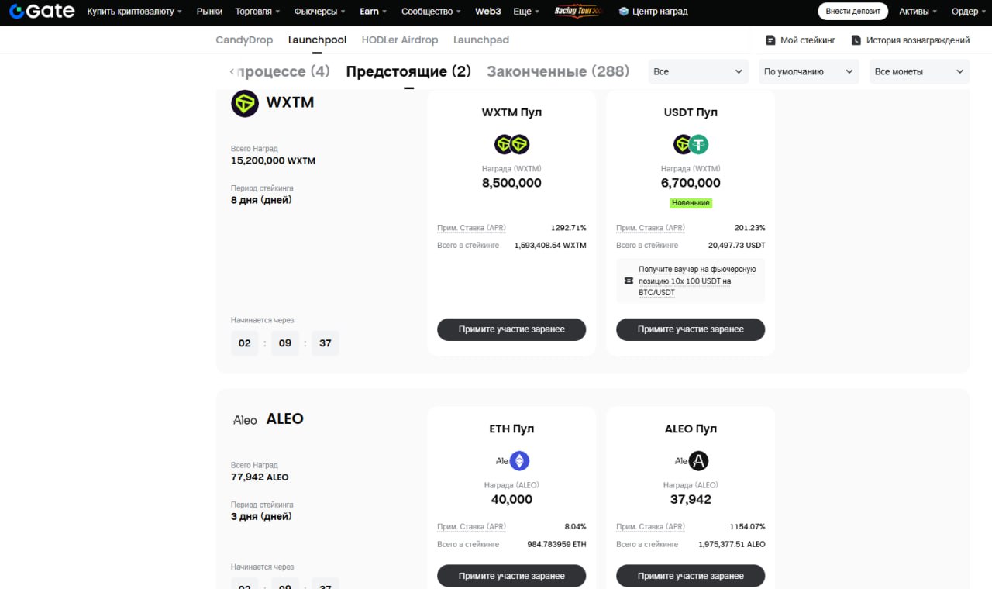Switch to the CandyDrop tab
Image resolution: width=992 pixels, height=589 pixels.
[x=244, y=40]
